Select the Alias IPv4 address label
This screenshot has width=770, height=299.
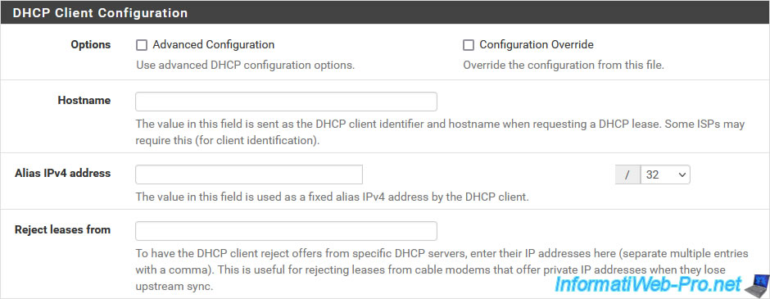63,173
